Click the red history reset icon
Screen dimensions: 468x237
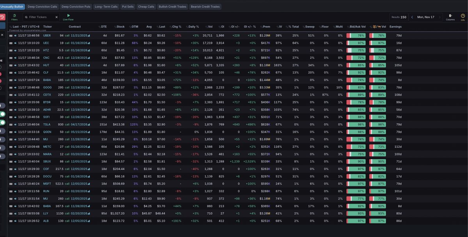point(2,17)
